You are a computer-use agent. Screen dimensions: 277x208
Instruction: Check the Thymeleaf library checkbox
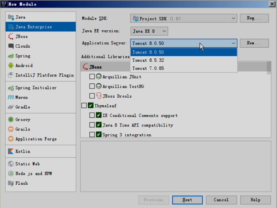(x=84, y=106)
